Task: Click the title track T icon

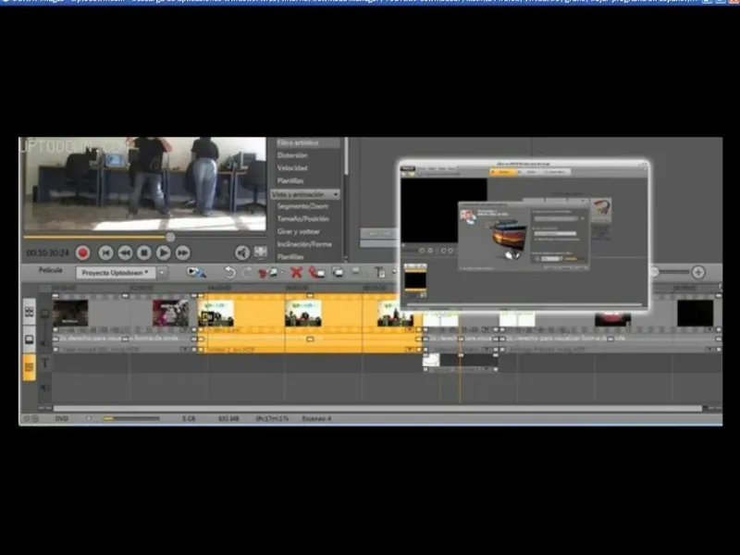Action: 45,363
